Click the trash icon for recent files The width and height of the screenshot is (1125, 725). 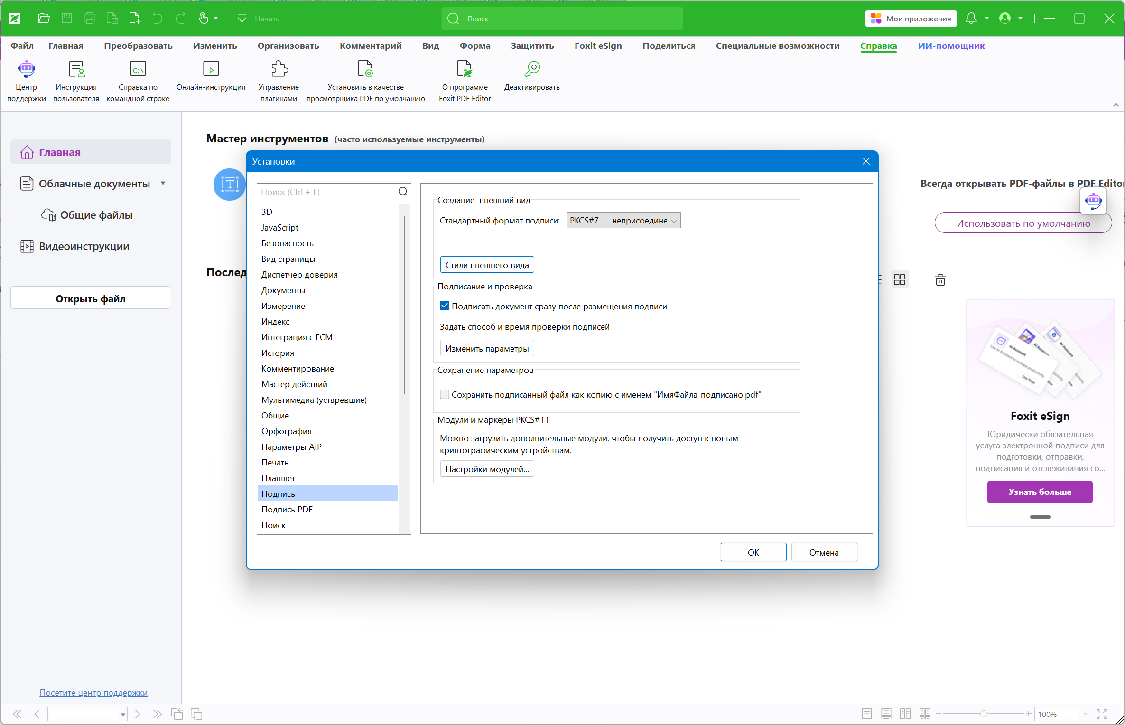point(940,280)
